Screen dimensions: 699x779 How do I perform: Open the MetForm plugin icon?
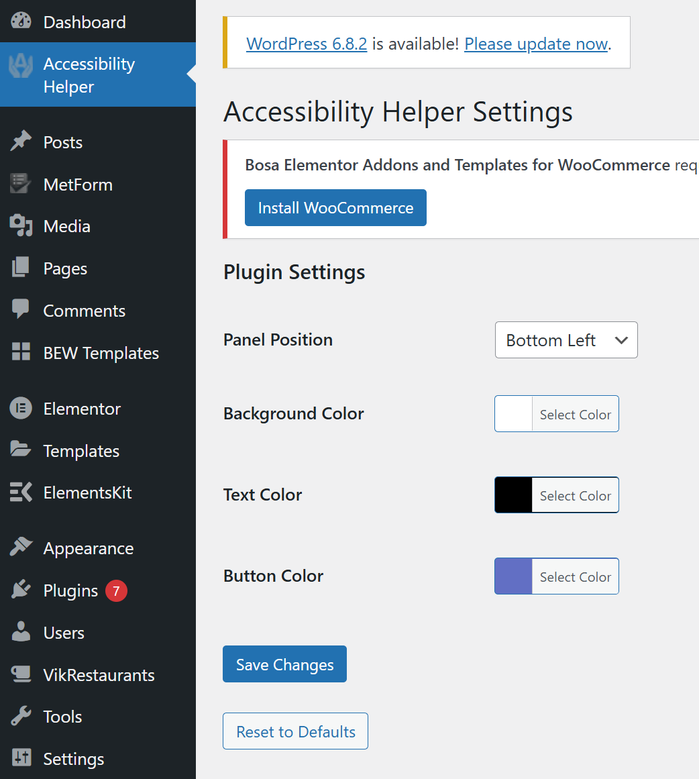pos(21,184)
